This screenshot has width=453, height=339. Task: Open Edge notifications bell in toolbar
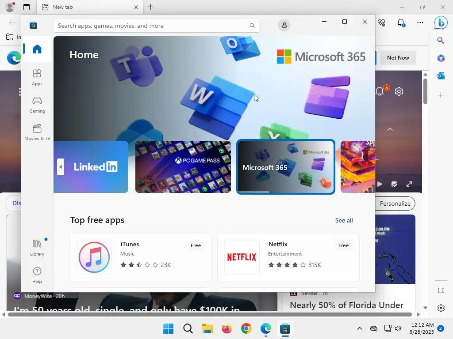coord(401,23)
